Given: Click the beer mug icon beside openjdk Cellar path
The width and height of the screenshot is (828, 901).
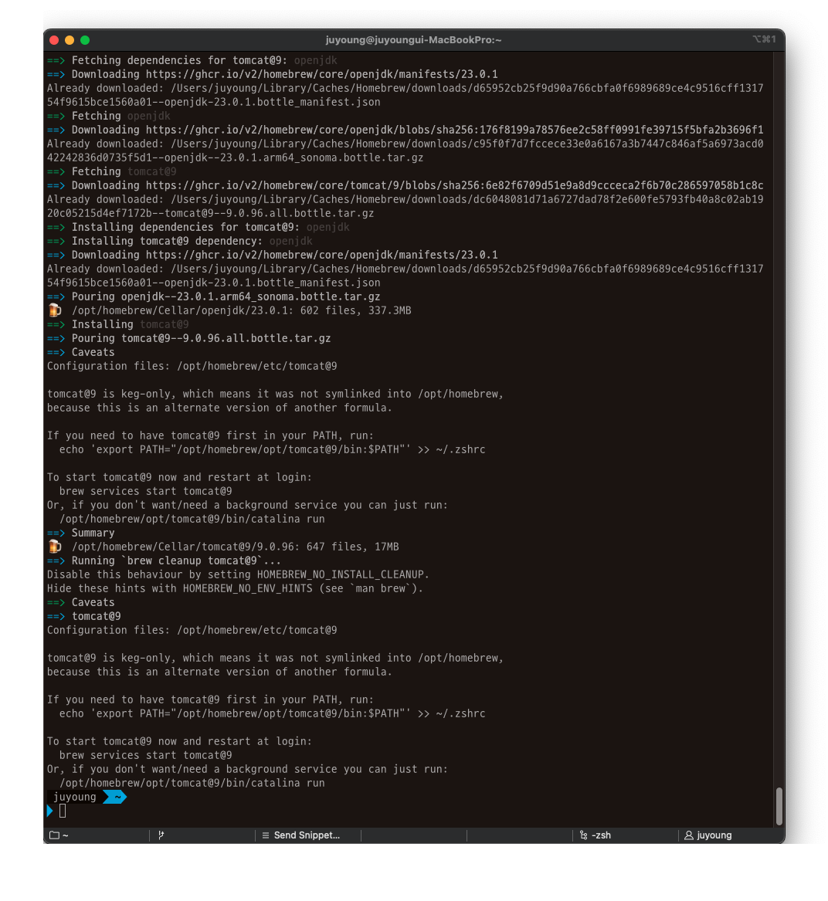Looking at the screenshot, I should pyautogui.click(x=54, y=310).
